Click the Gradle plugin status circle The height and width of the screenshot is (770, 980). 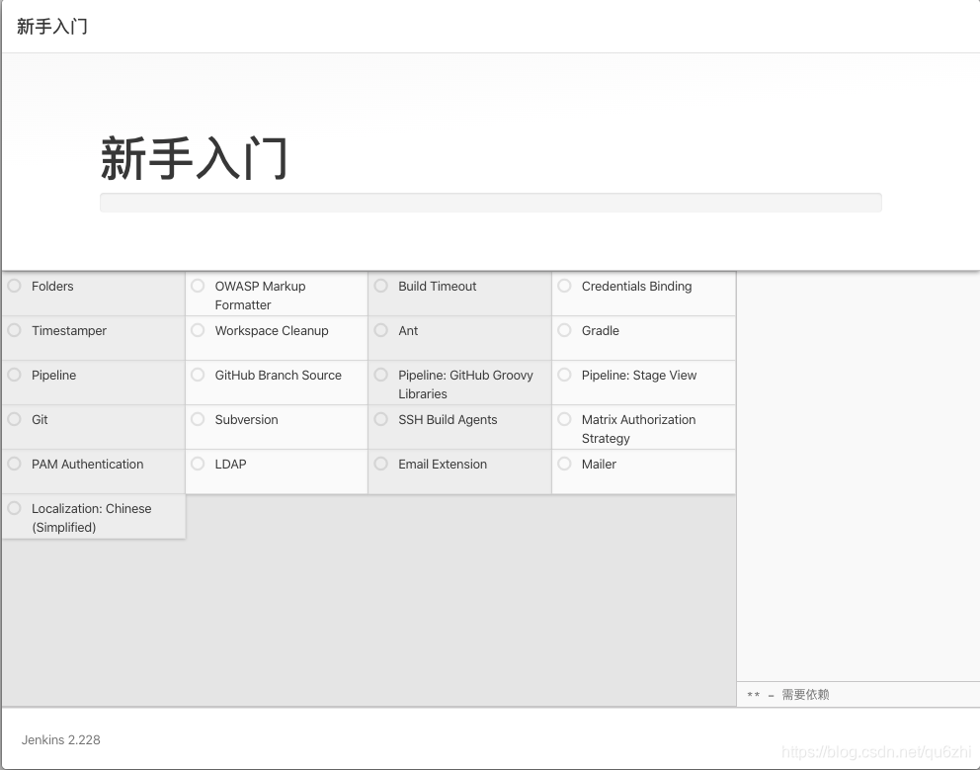point(564,330)
